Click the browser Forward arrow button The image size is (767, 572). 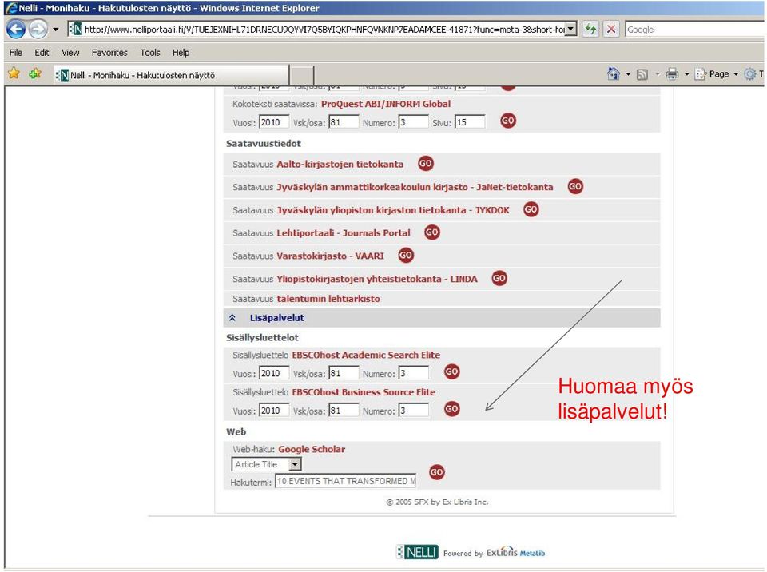[x=38, y=30]
